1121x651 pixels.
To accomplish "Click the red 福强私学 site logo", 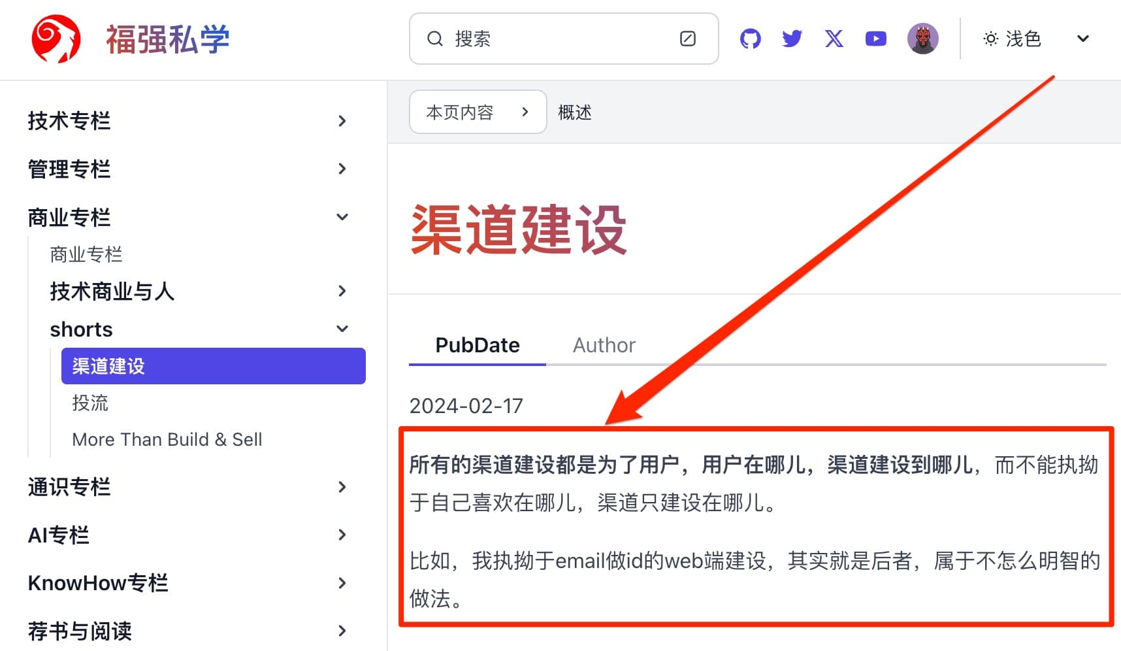I will pos(56,39).
